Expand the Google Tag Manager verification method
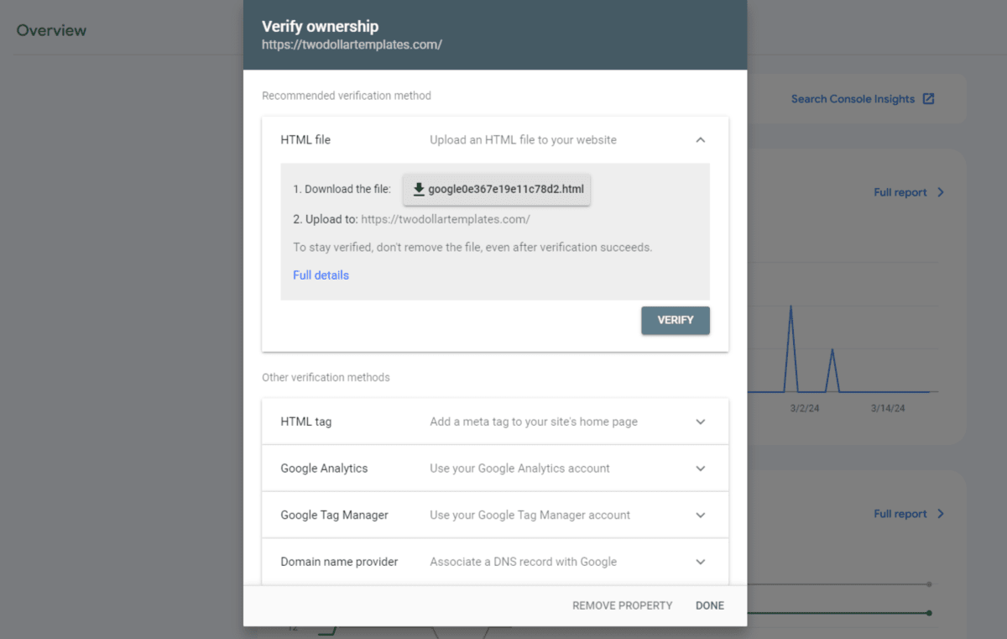This screenshot has height=639, width=1007. (x=701, y=515)
